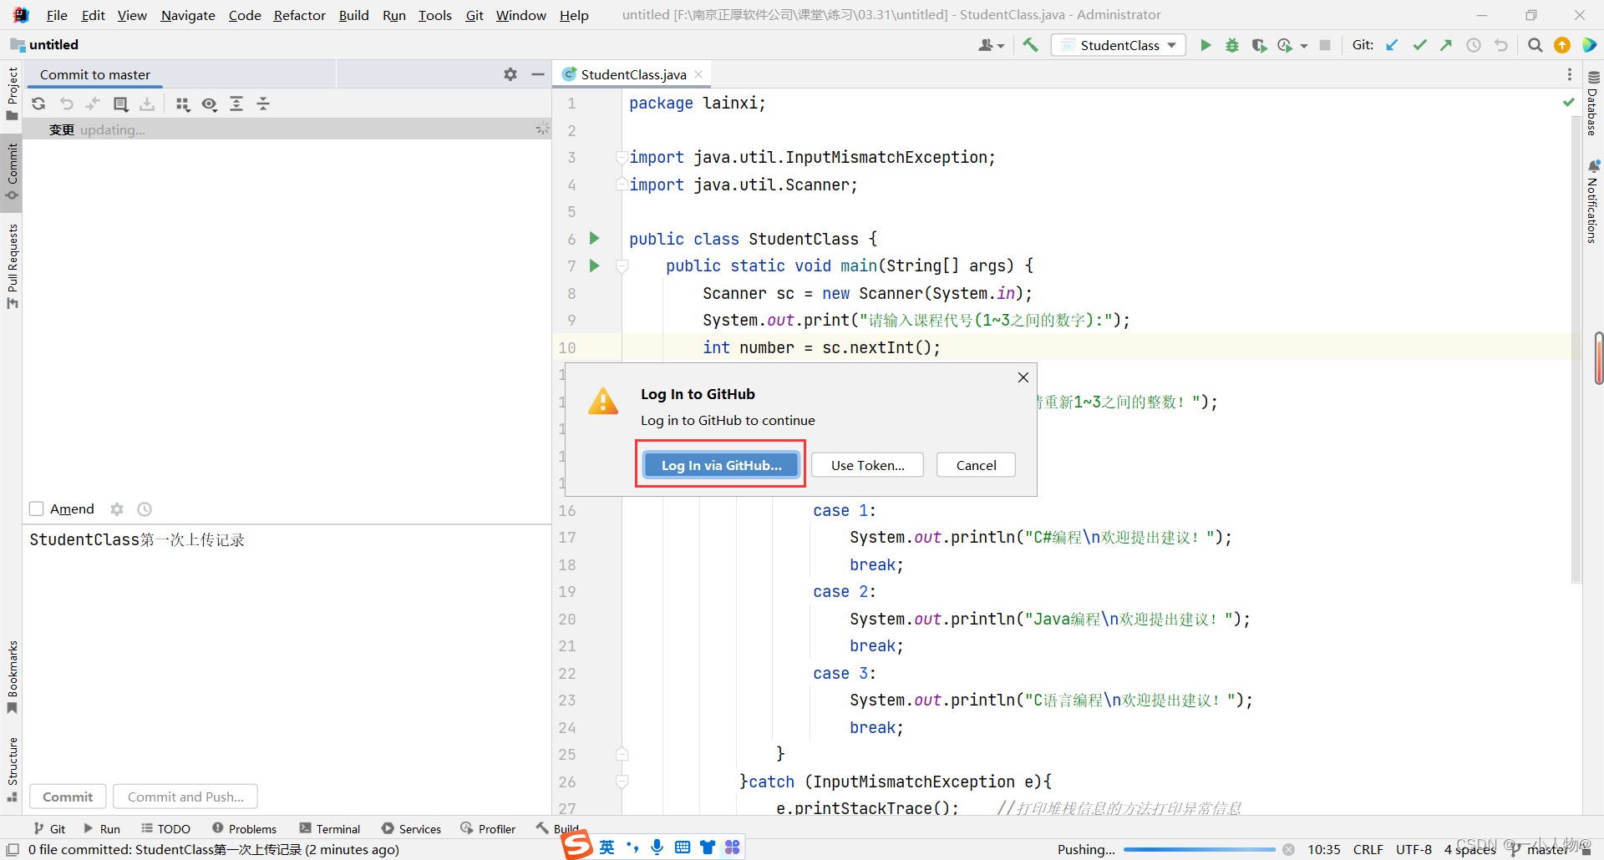Run with coverage icon
The height and width of the screenshot is (860, 1604).
click(x=1259, y=45)
